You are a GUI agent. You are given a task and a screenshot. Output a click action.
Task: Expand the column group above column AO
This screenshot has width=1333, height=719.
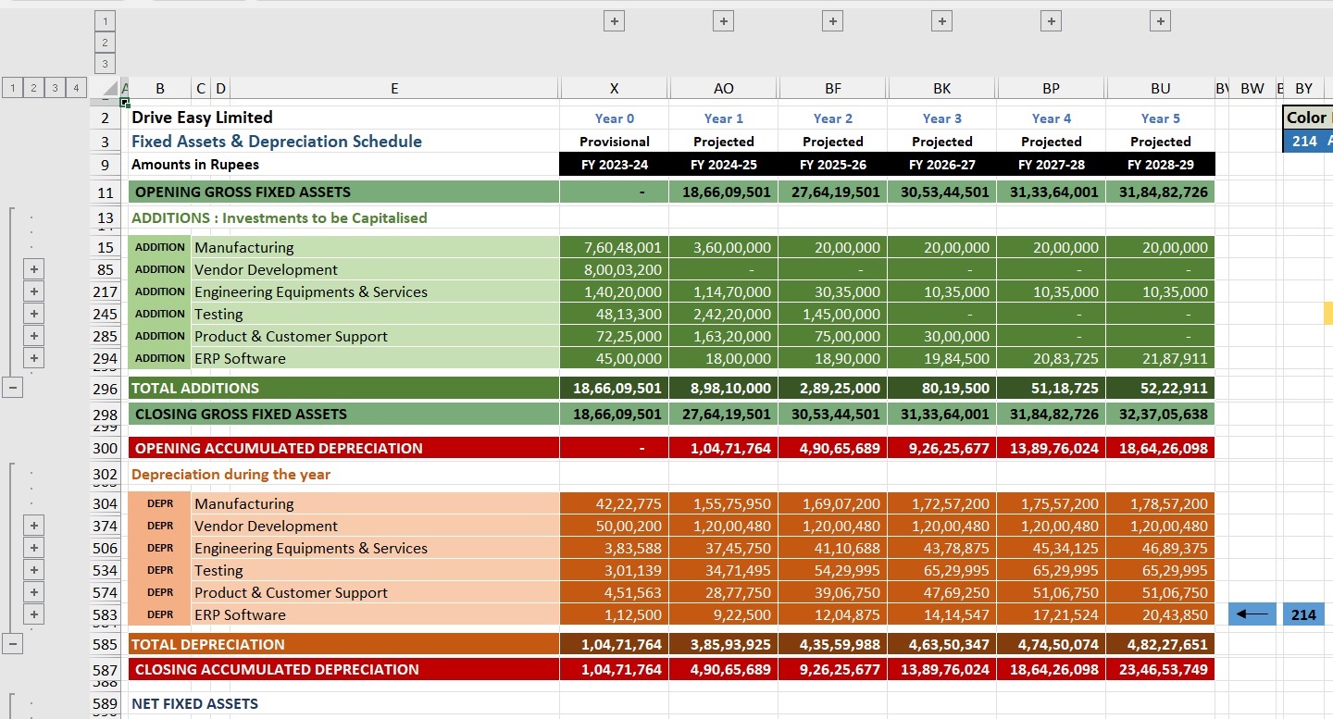pyautogui.click(x=723, y=21)
